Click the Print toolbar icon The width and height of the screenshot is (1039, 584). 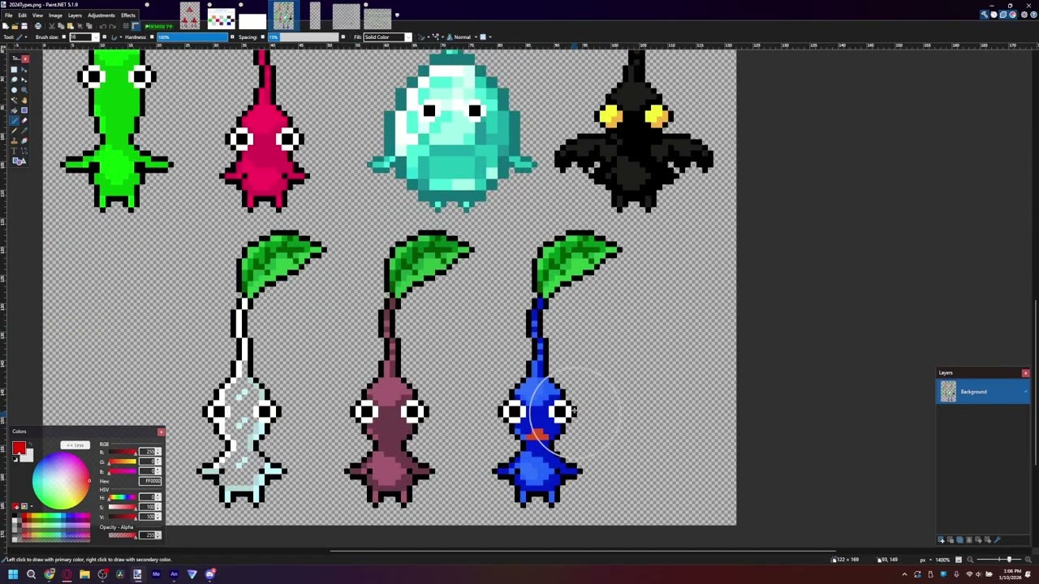(38, 26)
